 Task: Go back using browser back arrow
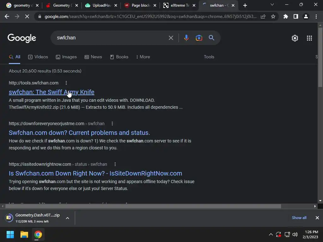point(7,16)
